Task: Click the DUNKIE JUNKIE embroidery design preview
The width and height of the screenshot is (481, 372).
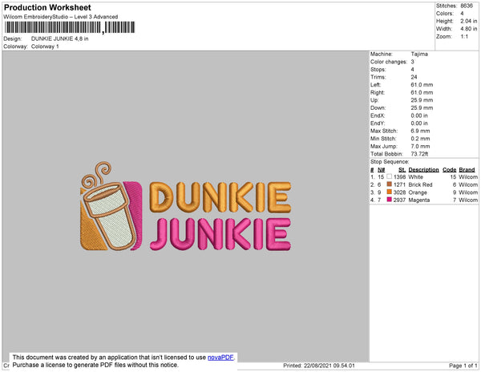Action: (185, 206)
